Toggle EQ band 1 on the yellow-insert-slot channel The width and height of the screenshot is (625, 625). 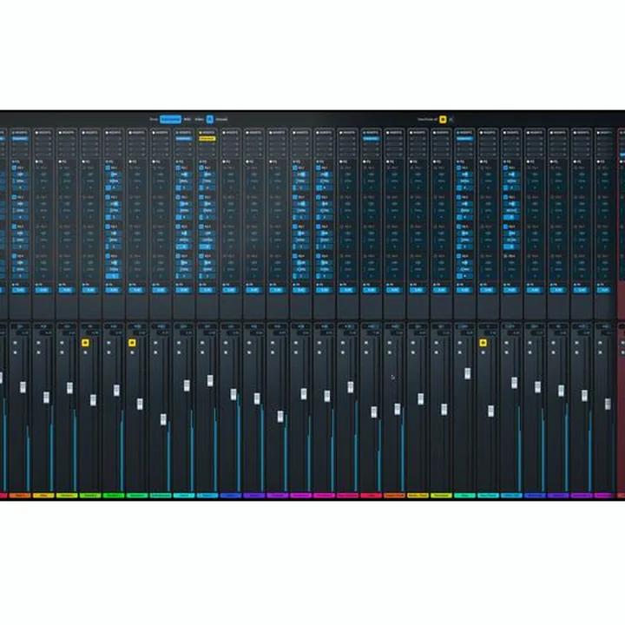click(201, 168)
